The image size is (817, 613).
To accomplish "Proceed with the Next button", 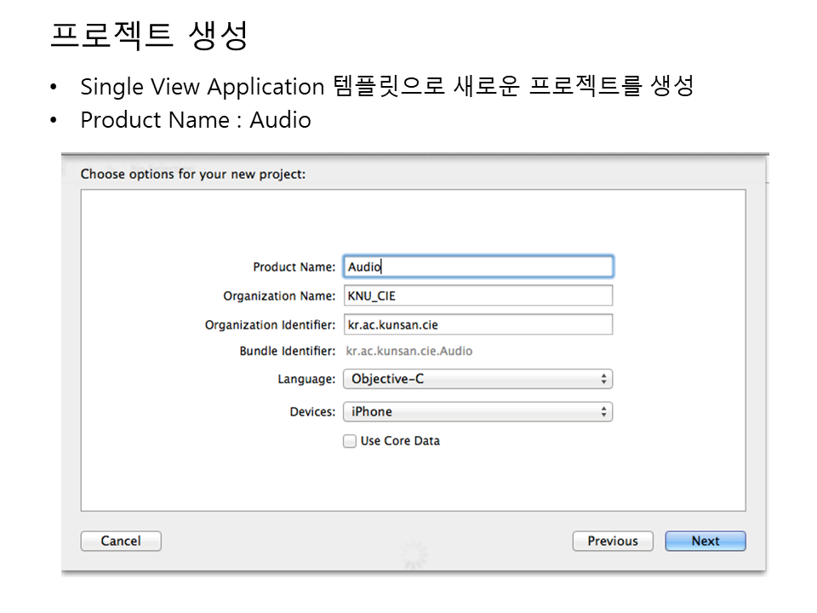I will 705,541.
